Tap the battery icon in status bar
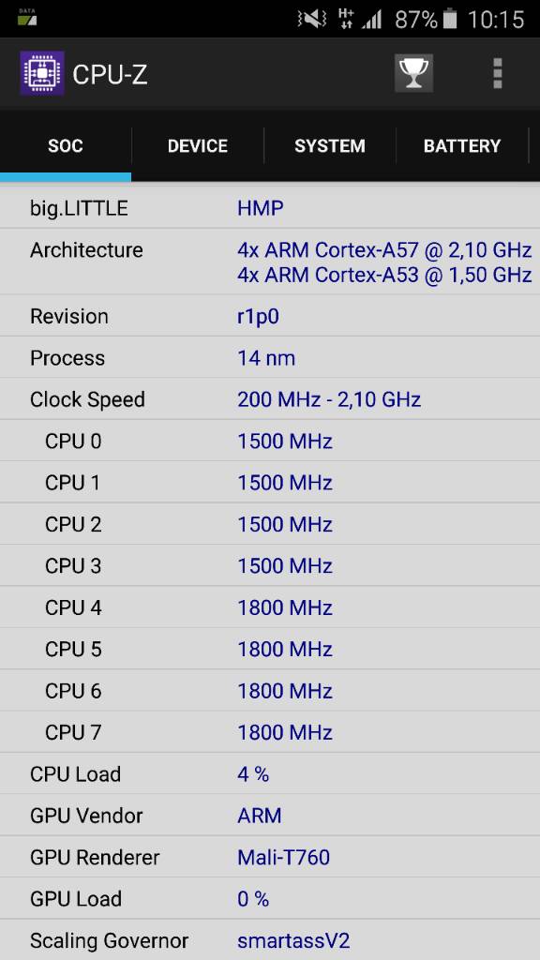This screenshot has height=960, width=540. pyautogui.click(x=450, y=19)
